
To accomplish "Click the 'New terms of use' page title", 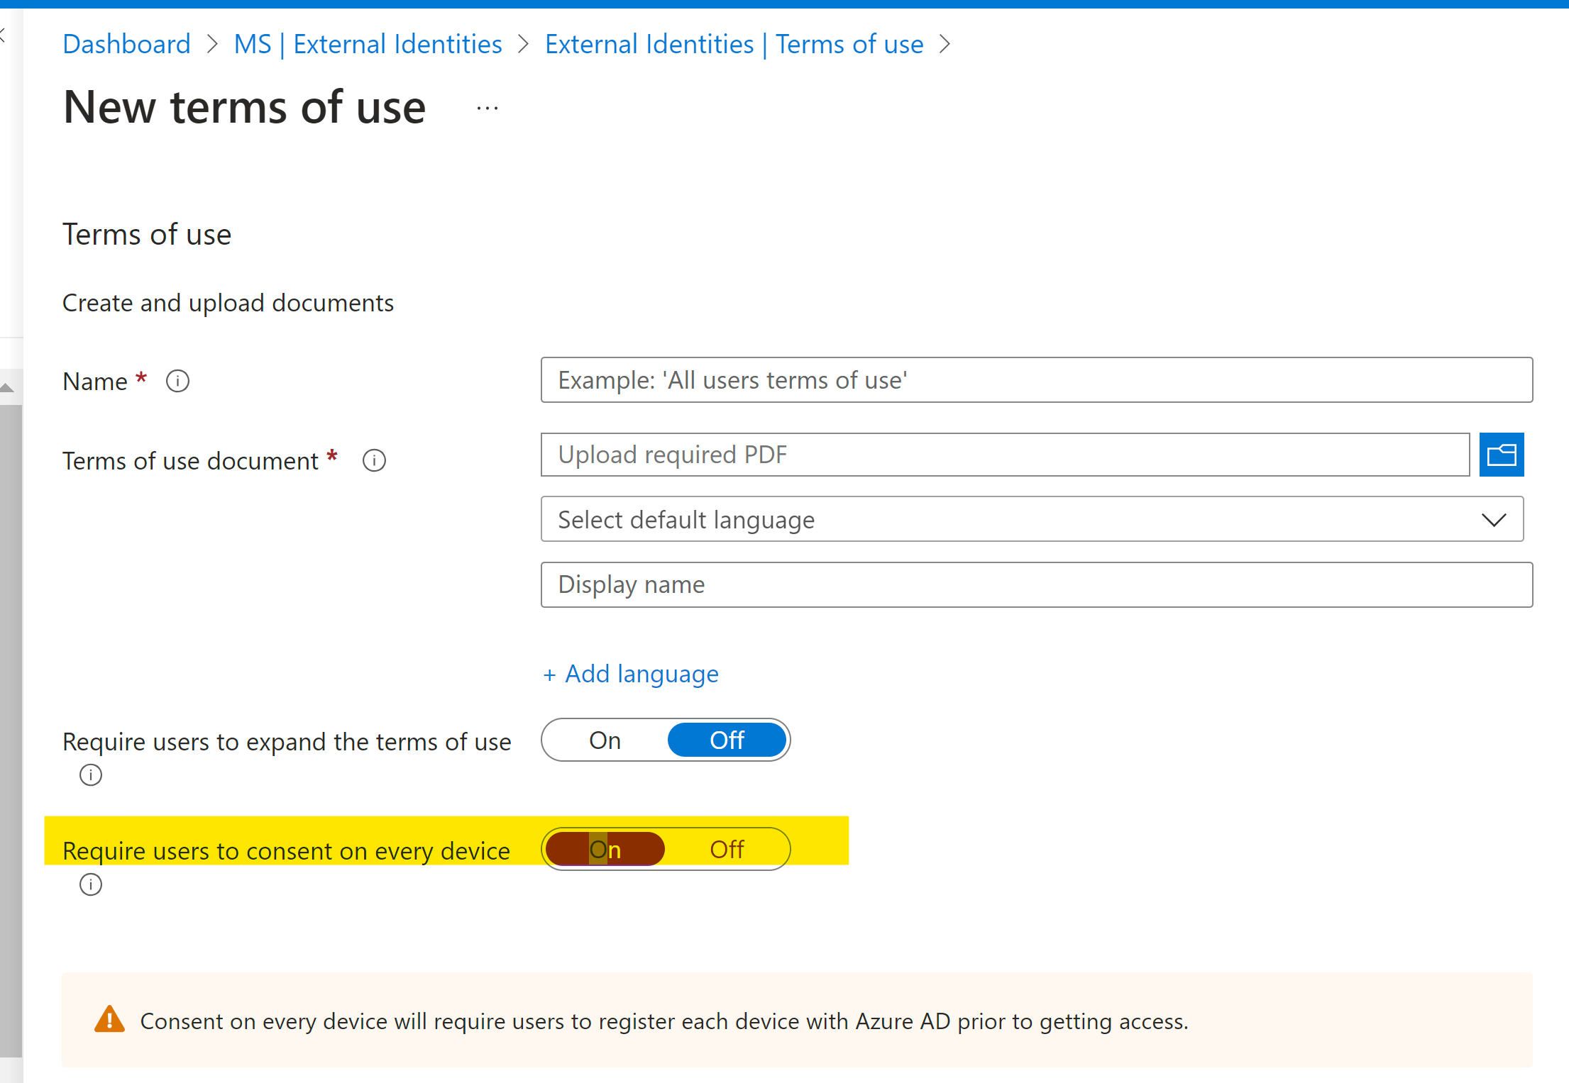I will click(244, 107).
